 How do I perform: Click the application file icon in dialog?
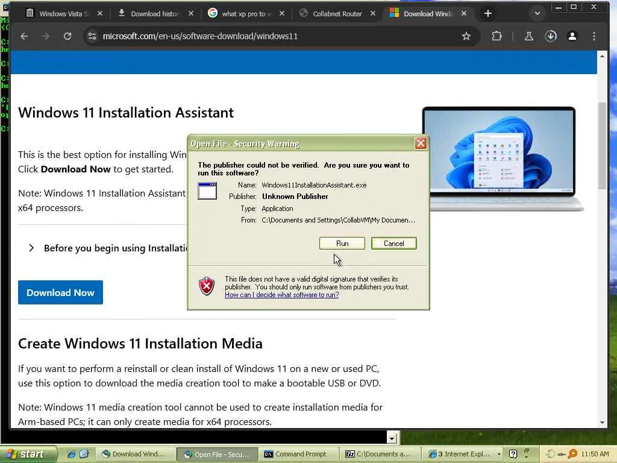(x=207, y=191)
